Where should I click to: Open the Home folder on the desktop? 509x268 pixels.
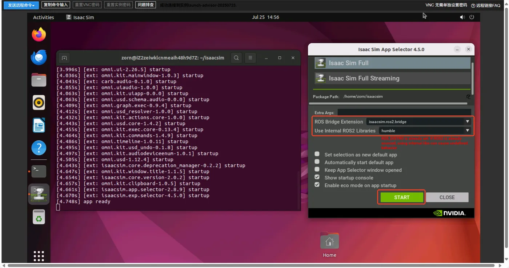tap(329, 244)
